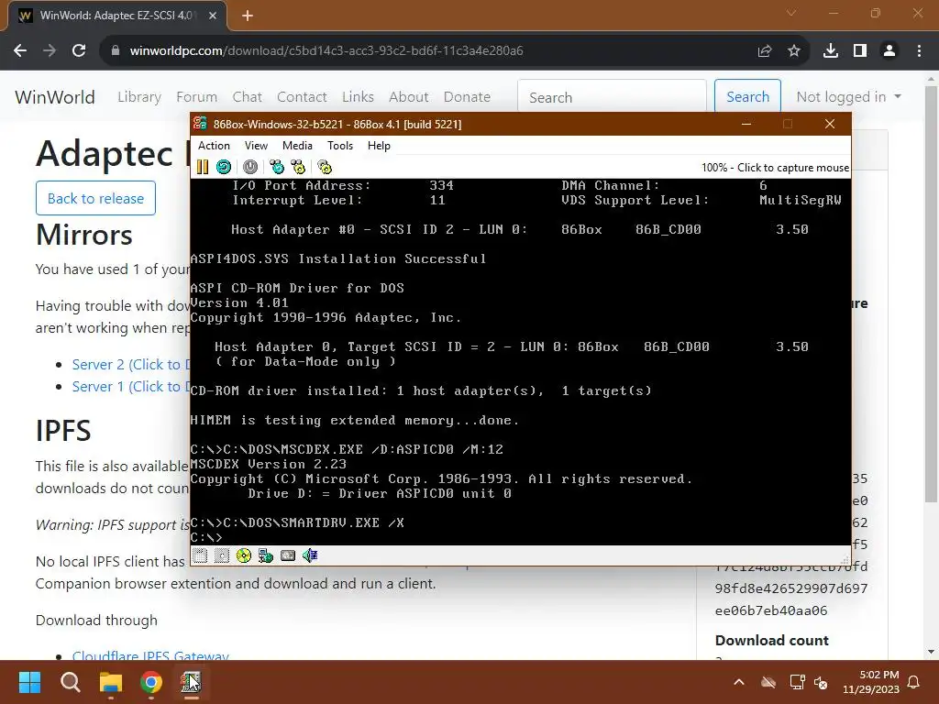Download from the Server 1 mirror link
Viewport: 939px width, 704px height.
[130, 387]
